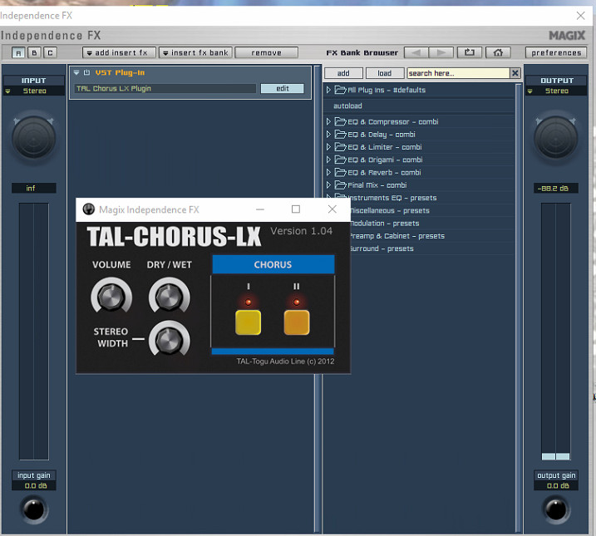Click the EQ & Delay folder icon
596x536 pixels.
(x=340, y=134)
